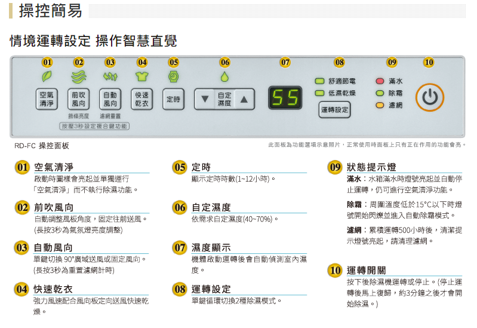
Task: Toggle the 低濕乾燥 indicator light
Action: coord(319,93)
